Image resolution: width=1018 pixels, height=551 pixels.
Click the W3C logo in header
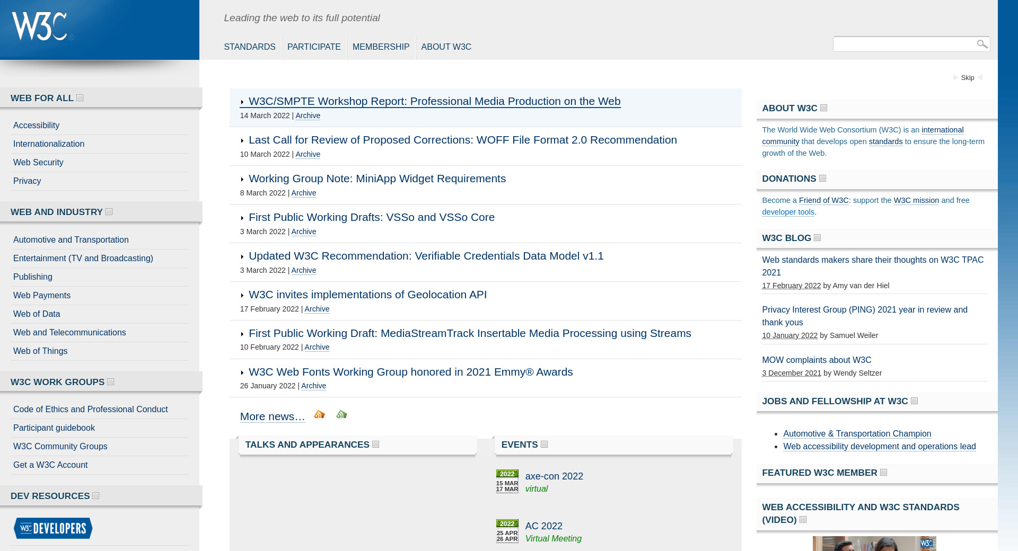(40, 26)
